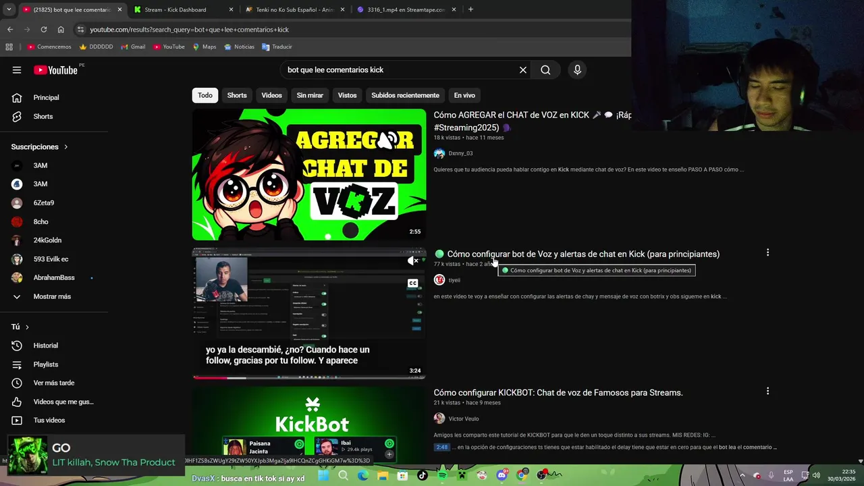
Task: Expand the Suscripciones section
Action: pos(39,146)
